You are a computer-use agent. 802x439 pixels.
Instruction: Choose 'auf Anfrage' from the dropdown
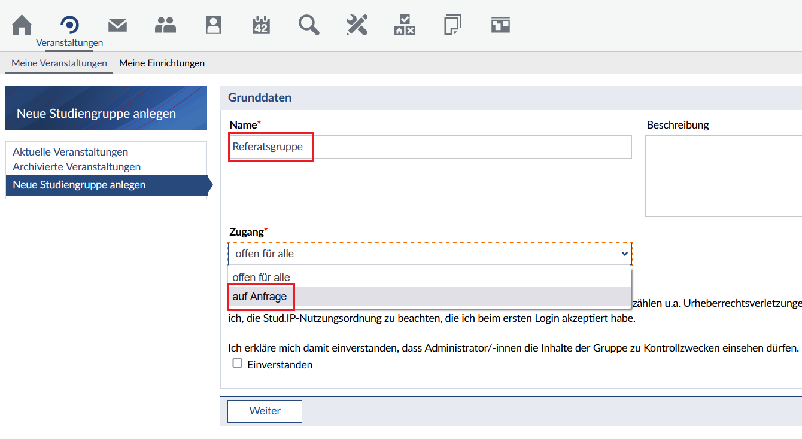260,297
